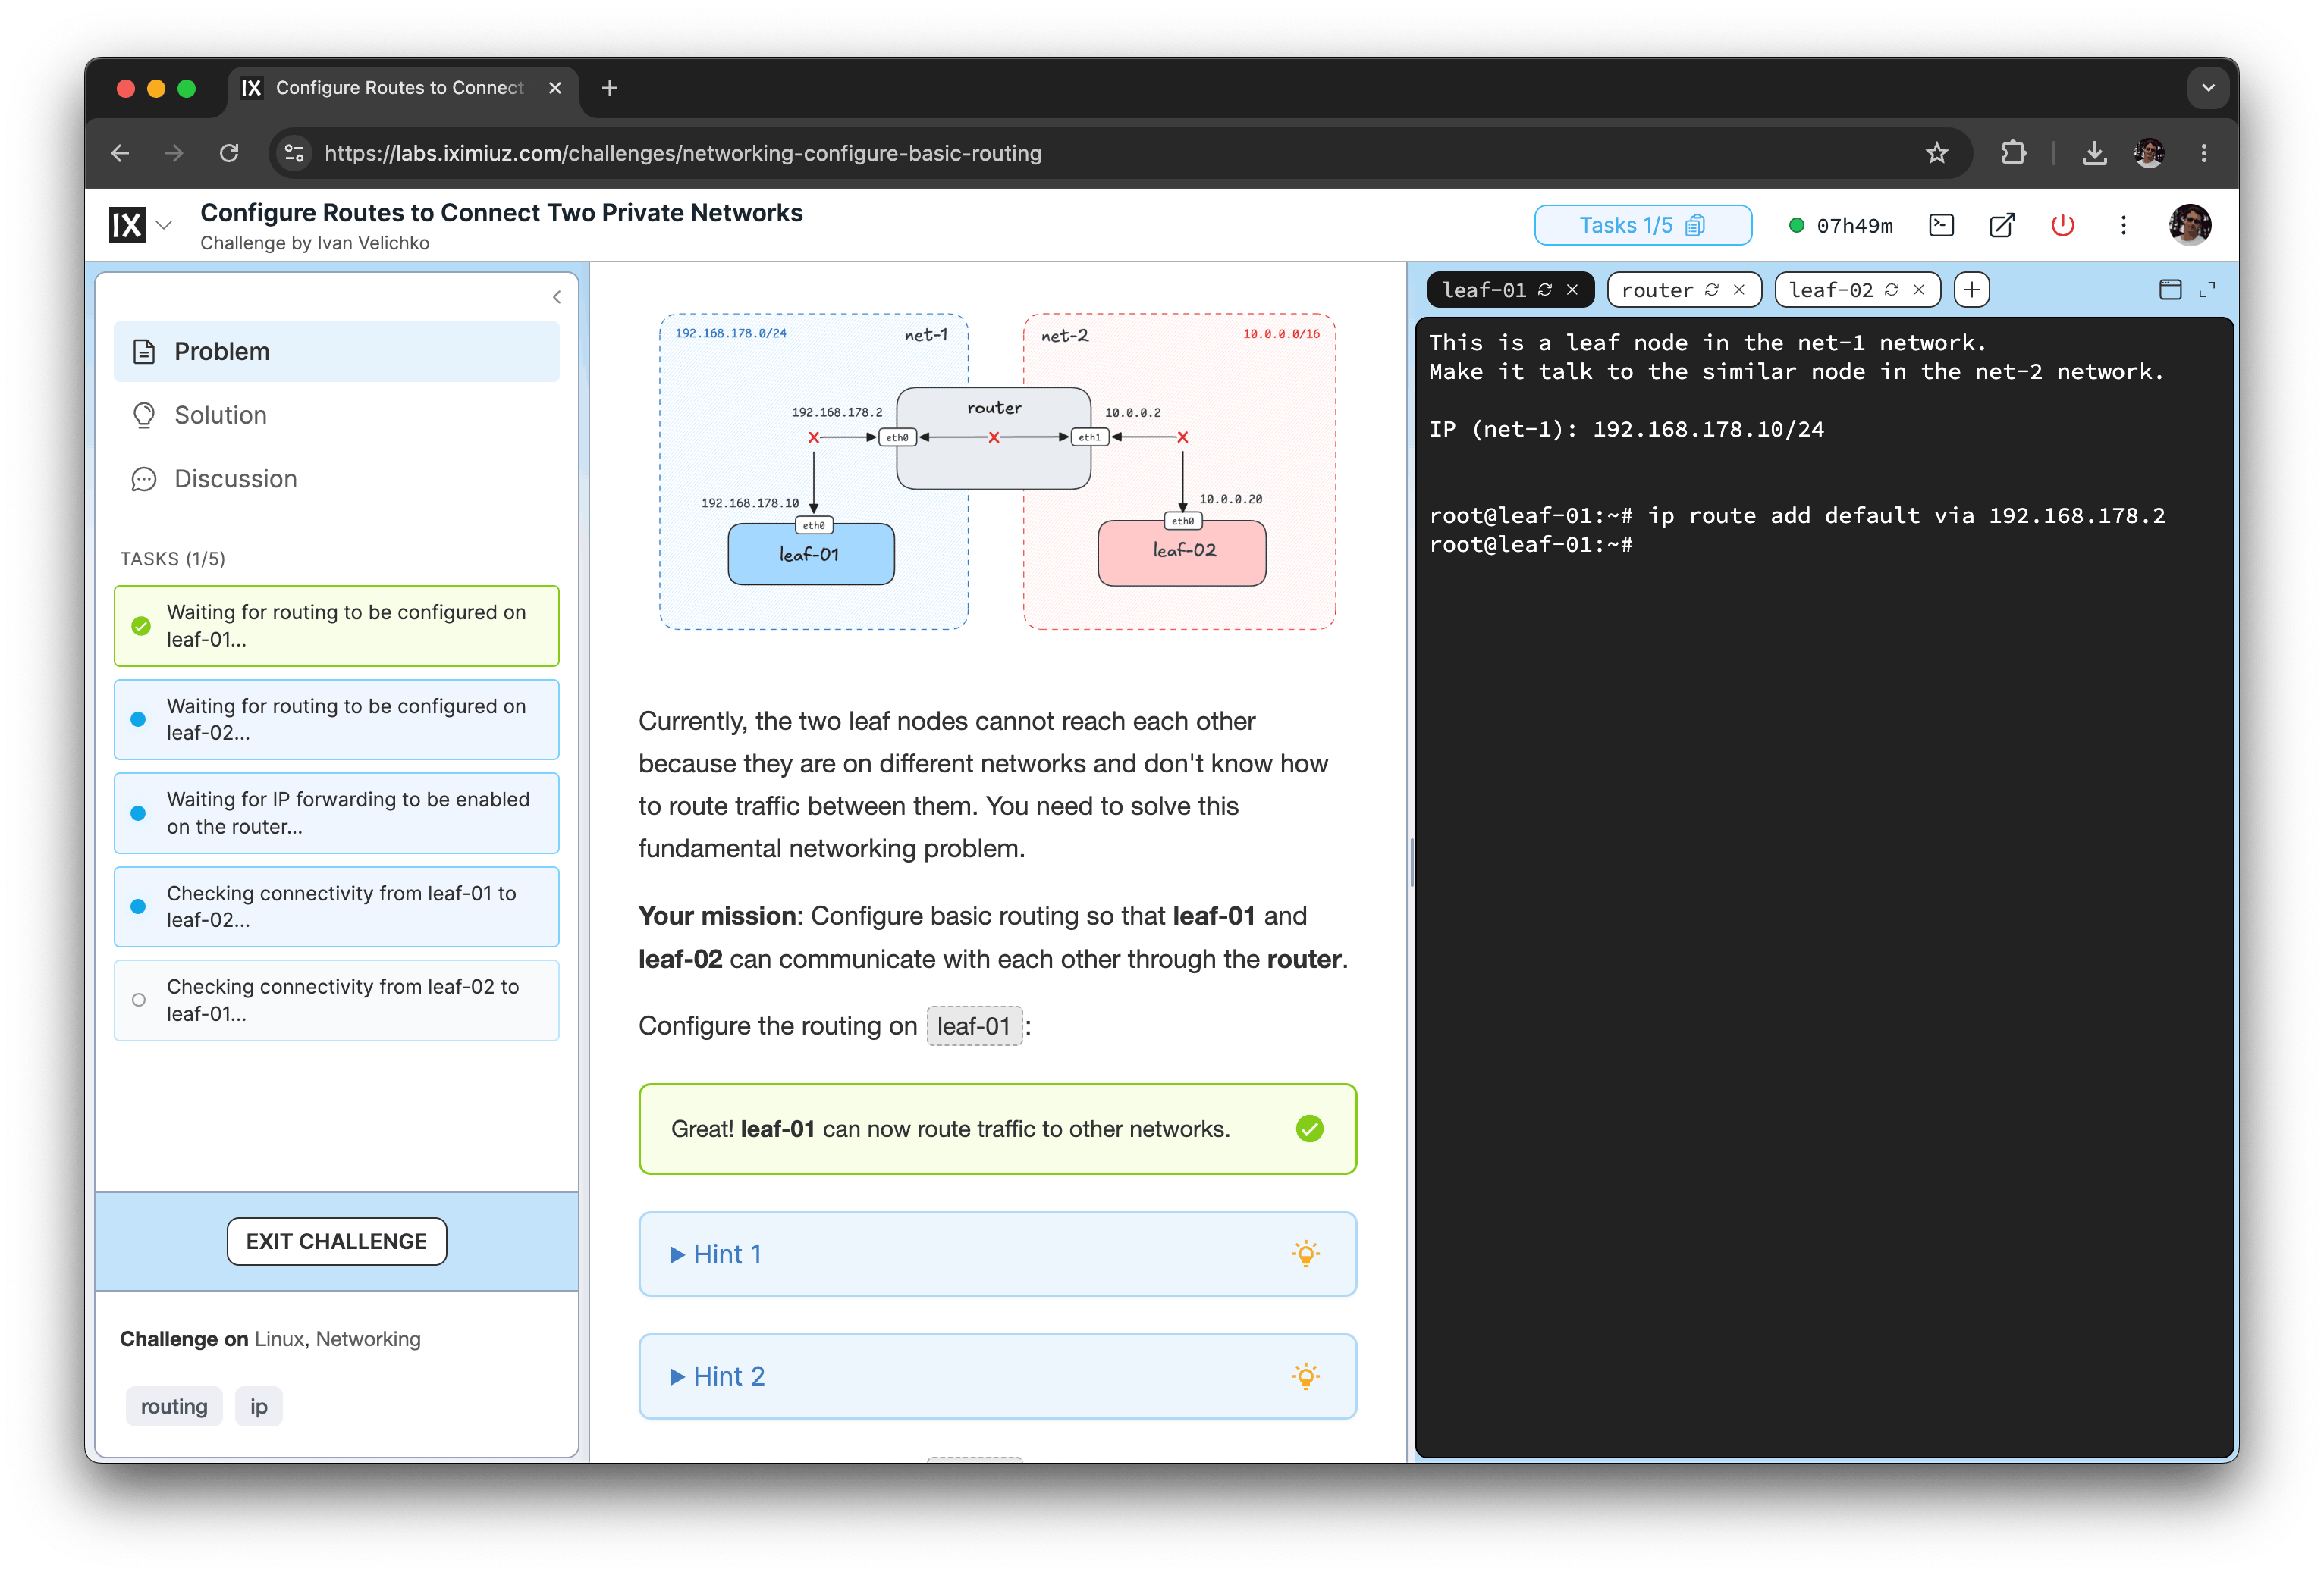The image size is (2324, 1575).
Task: Click green checkmark in success message
Action: 1309,1129
